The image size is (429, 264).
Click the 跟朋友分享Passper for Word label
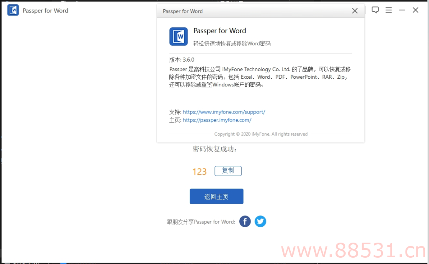pos(201,222)
